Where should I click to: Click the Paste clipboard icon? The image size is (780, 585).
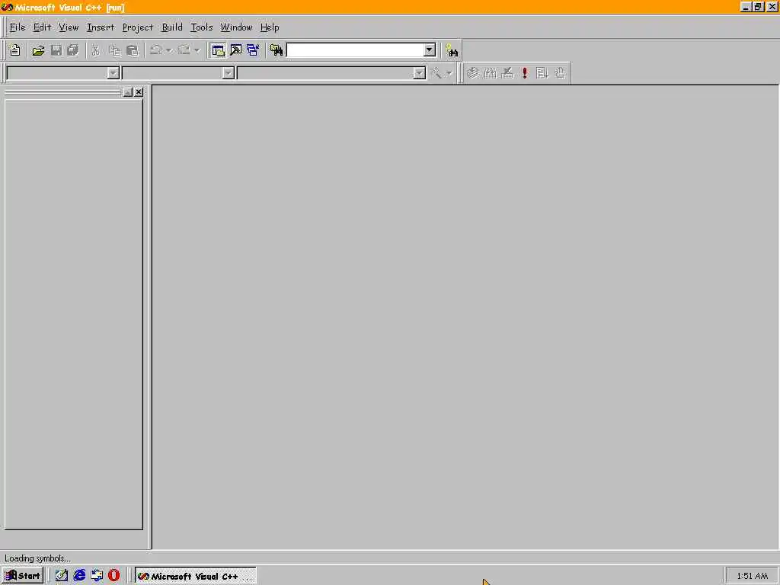tap(133, 50)
